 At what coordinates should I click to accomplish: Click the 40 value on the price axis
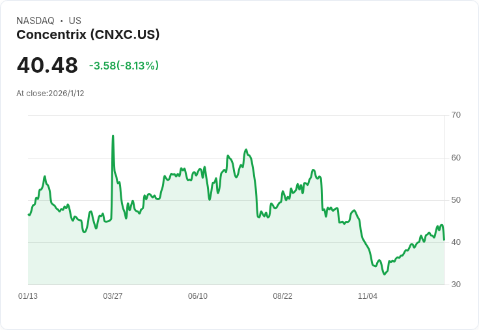click(456, 242)
